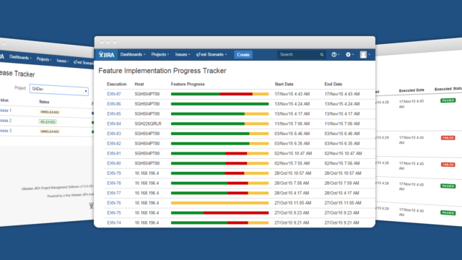462x260 pixels.
Task: Open execution EXN-78
Action: 114,183
